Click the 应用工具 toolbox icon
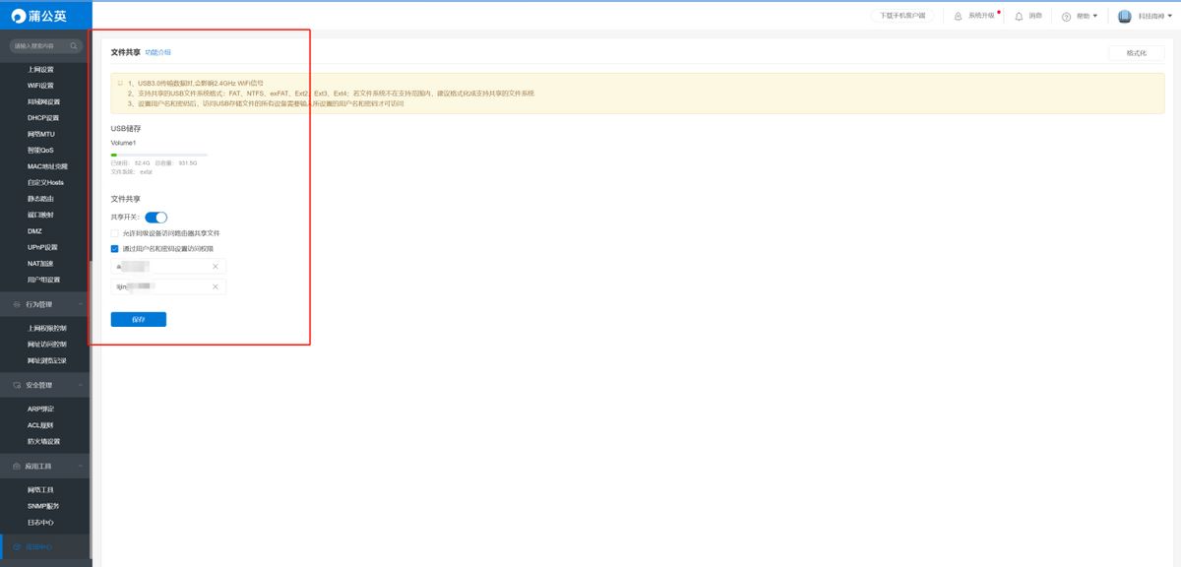 point(17,466)
